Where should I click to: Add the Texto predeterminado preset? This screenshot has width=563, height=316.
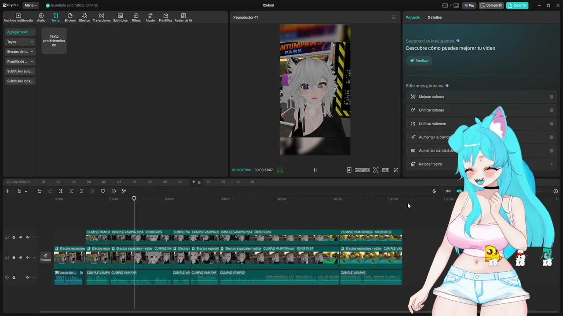point(54,41)
